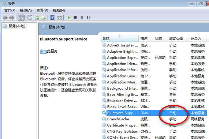Select the Background Intelligent Transfer row
The height and width of the screenshot is (139, 209).
tap(154, 88)
